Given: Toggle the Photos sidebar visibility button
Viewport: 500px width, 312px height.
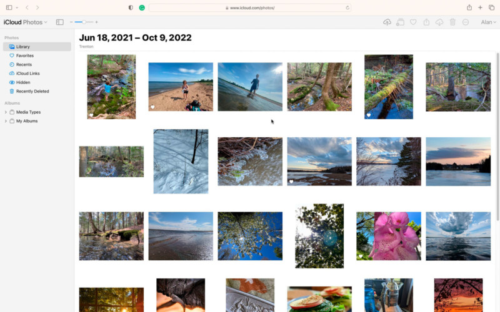Looking at the screenshot, I should (x=59, y=22).
